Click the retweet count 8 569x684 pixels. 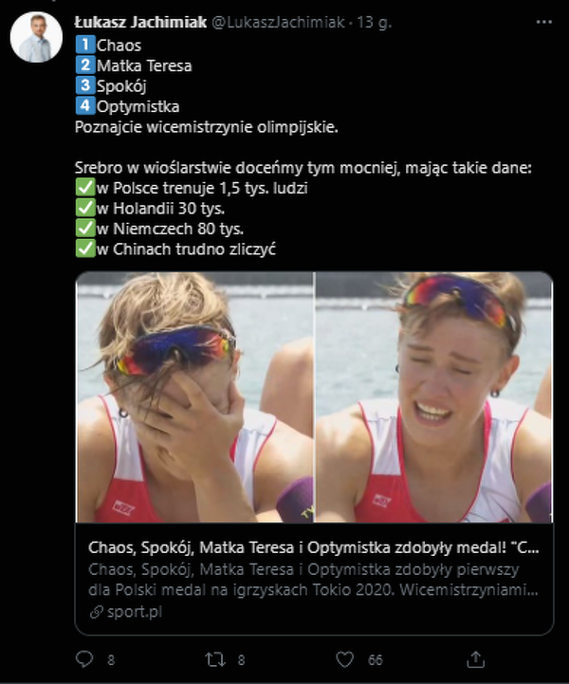(241, 659)
